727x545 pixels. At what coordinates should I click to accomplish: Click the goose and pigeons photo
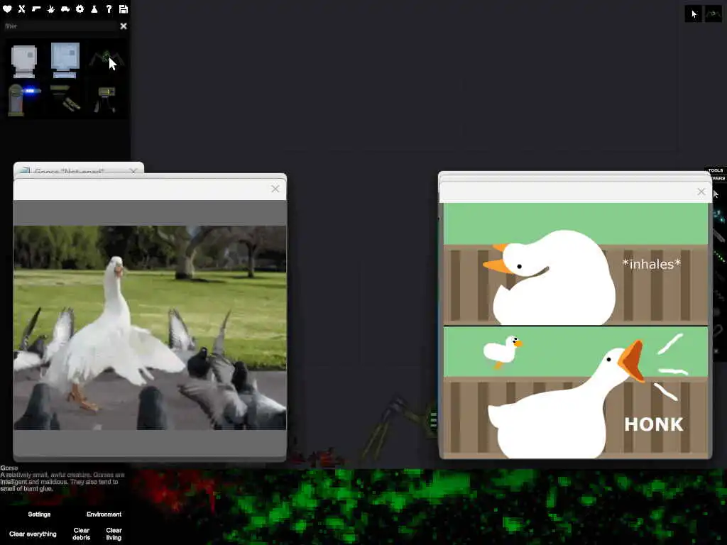point(150,328)
